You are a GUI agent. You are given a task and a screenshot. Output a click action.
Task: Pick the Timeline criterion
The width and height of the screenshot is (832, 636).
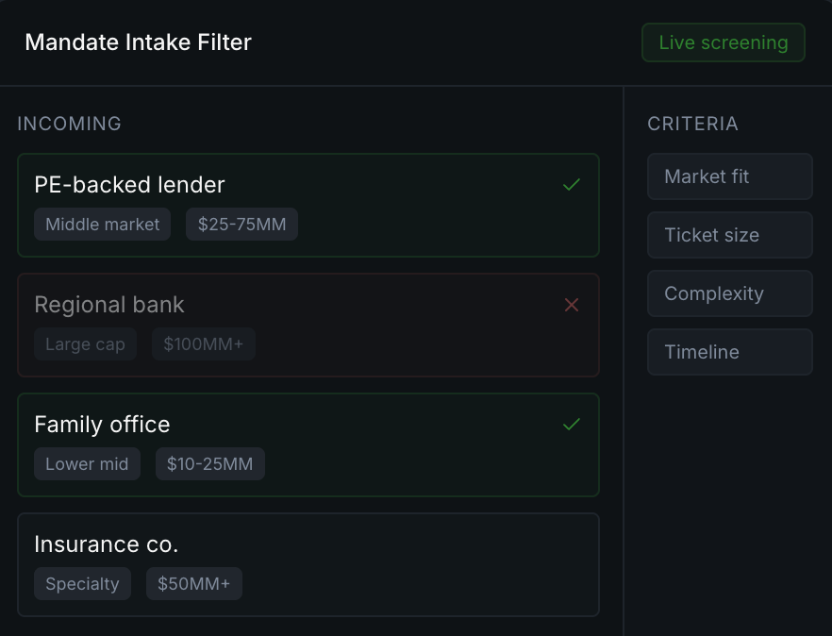point(729,352)
